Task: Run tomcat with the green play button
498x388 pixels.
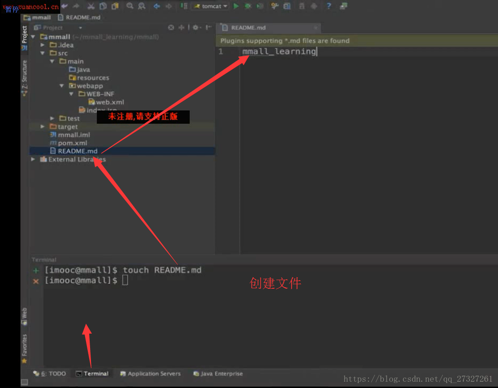Action: pos(236,6)
